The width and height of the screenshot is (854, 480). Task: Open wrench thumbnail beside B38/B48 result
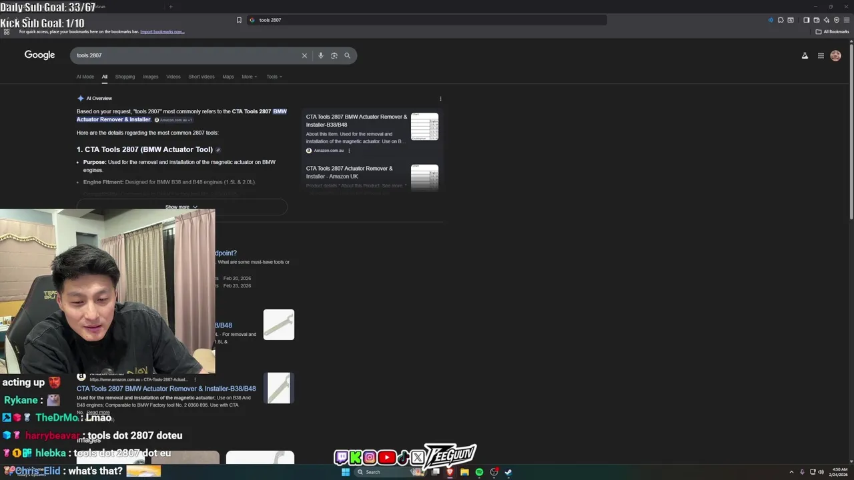(279, 325)
